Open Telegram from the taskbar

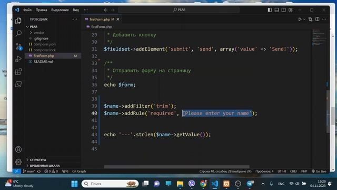(x=250, y=184)
